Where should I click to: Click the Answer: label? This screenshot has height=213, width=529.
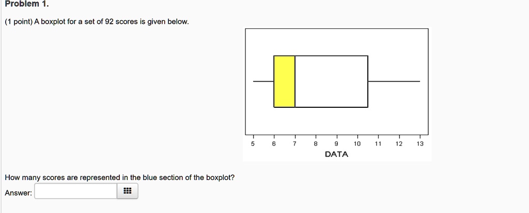click(19, 193)
